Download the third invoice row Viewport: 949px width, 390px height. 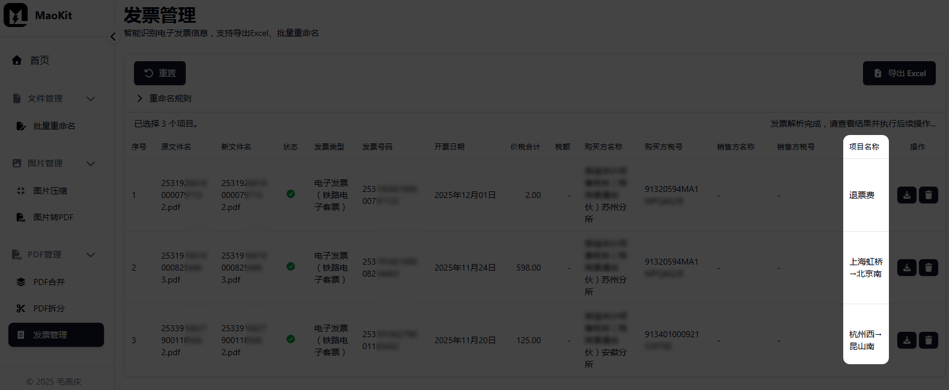coord(906,340)
